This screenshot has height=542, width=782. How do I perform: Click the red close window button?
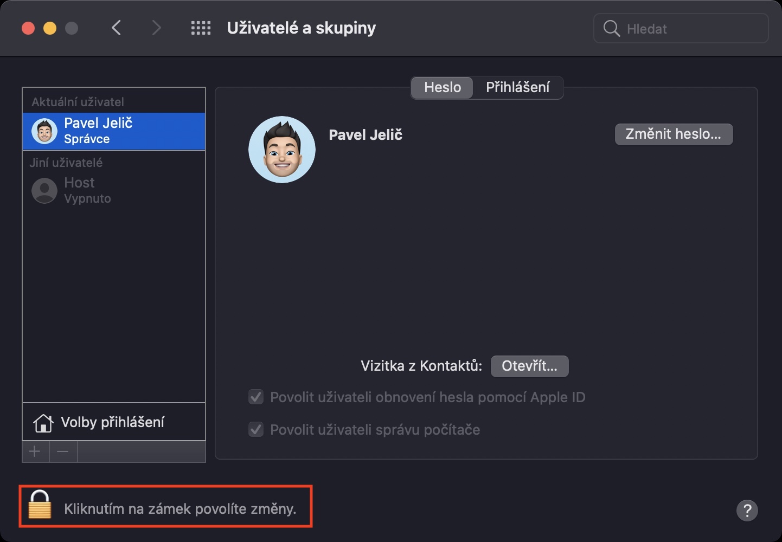coord(28,28)
